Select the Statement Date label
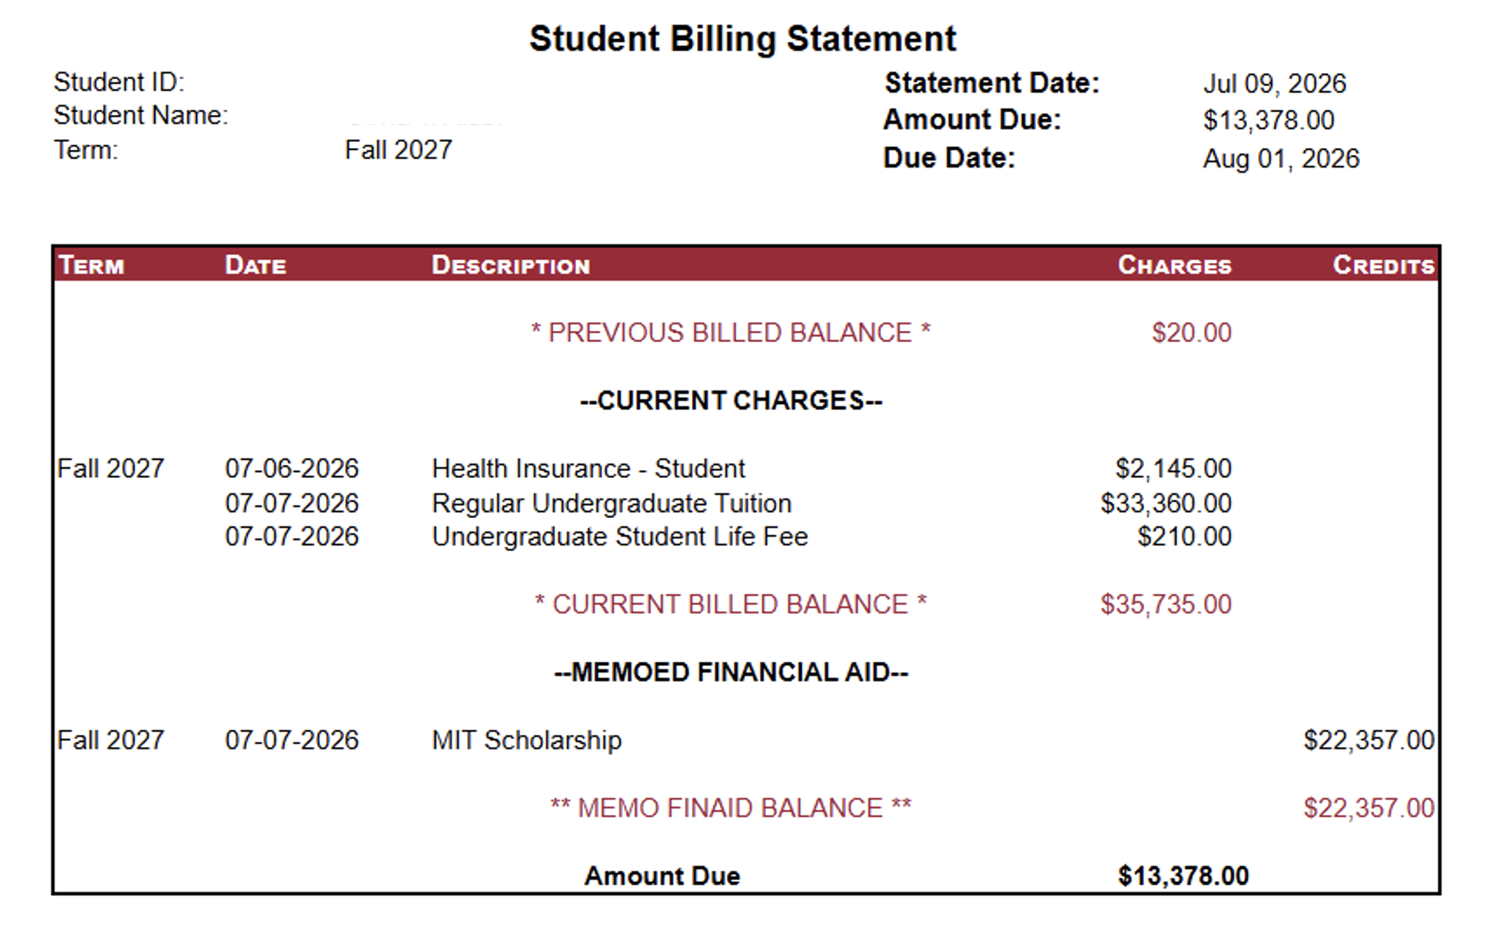This screenshot has width=1503, height=939. coord(992,83)
